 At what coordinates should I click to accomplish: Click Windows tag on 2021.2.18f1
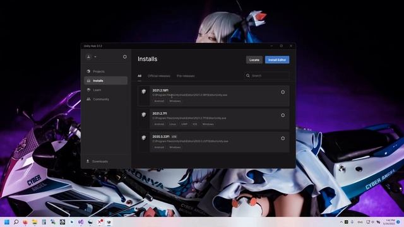tap(175, 101)
